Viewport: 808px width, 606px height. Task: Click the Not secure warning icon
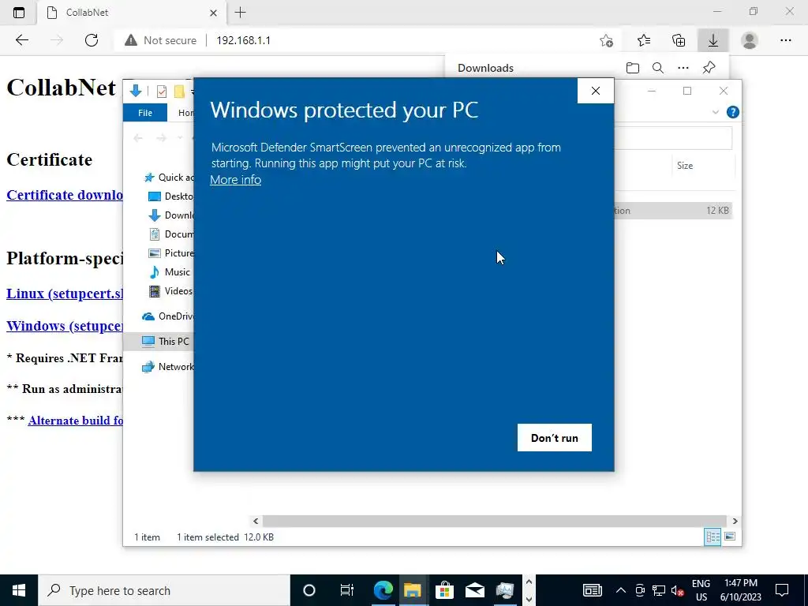pyautogui.click(x=131, y=40)
